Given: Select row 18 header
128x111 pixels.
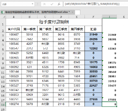Looking at the screenshot, I should 3,104.
